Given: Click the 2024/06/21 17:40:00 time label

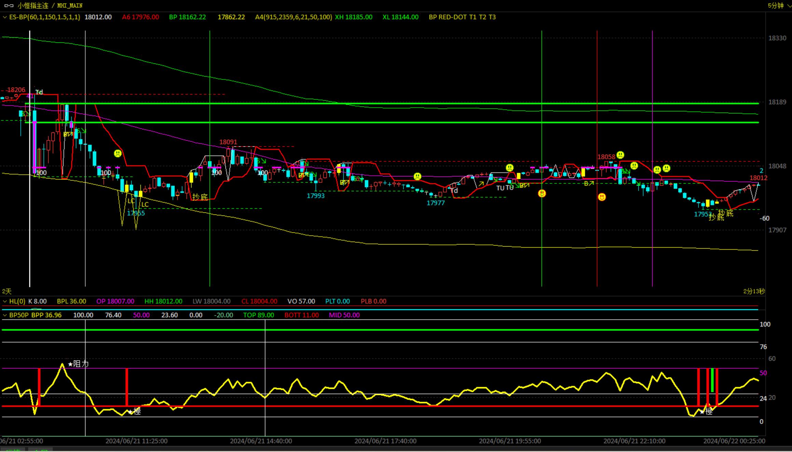Looking at the screenshot, I should pos(385,441).
